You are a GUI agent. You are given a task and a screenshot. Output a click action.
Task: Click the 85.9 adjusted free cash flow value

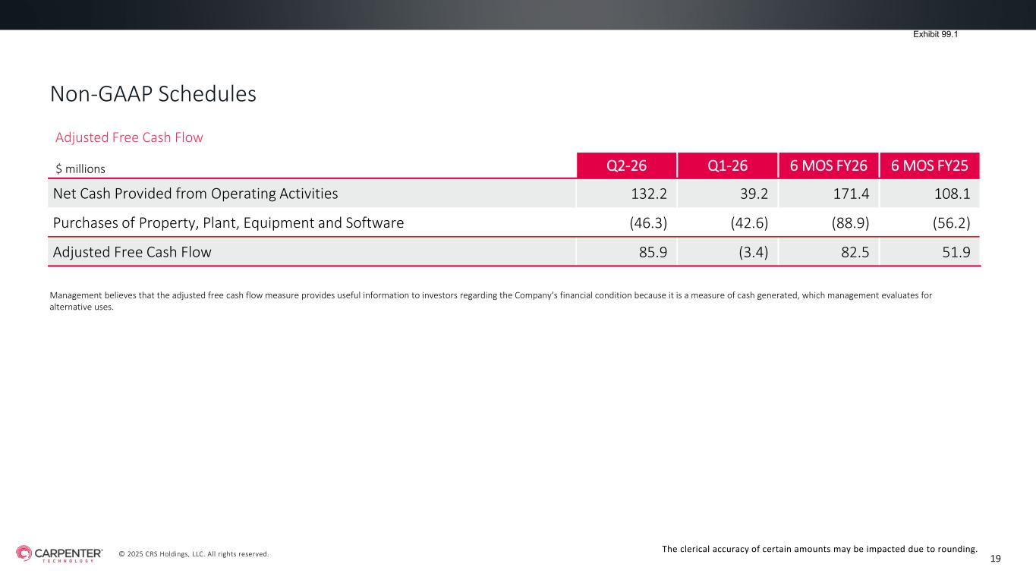click(x=651, y=252)
